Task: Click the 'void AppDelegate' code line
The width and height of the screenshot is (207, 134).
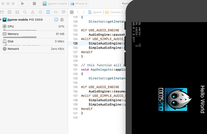Action: [103, 69]
